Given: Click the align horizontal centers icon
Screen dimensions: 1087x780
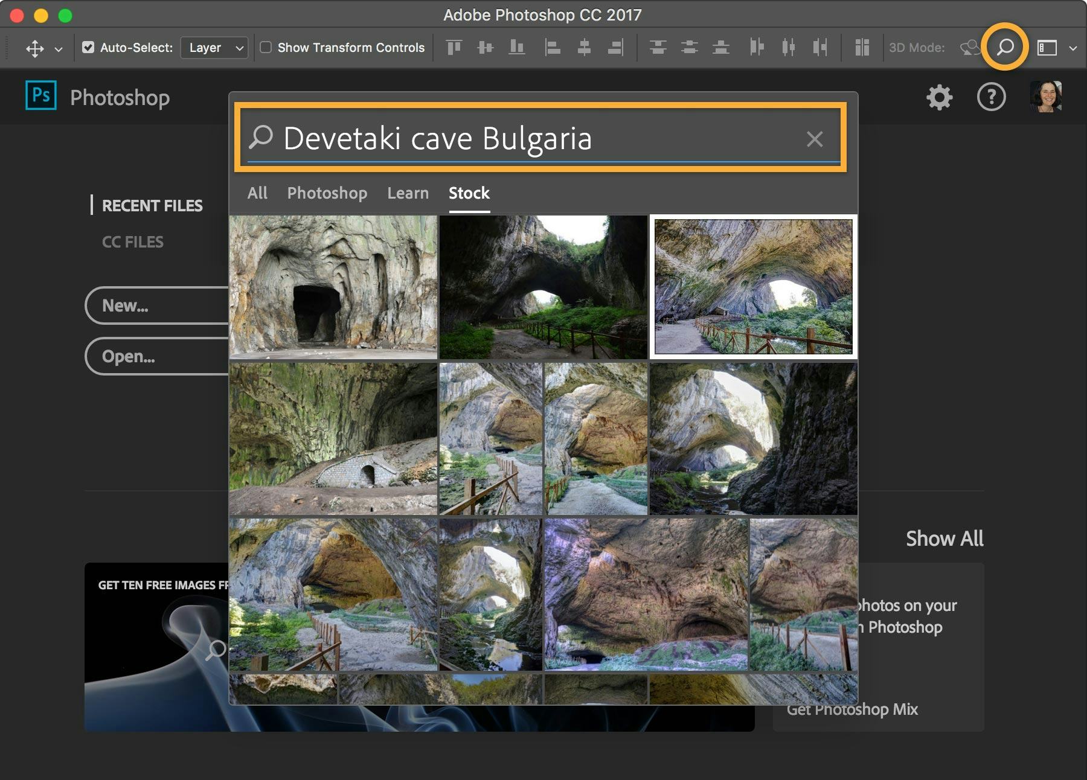Looking at the screenshot, I should click(x=585, y=47).
